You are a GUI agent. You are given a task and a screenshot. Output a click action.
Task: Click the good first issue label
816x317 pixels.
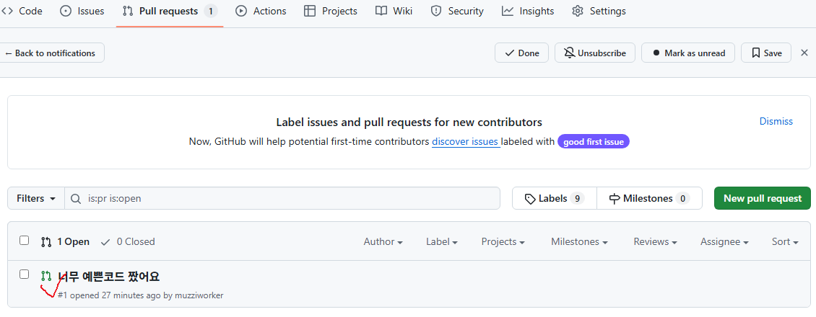coord(594,142)
